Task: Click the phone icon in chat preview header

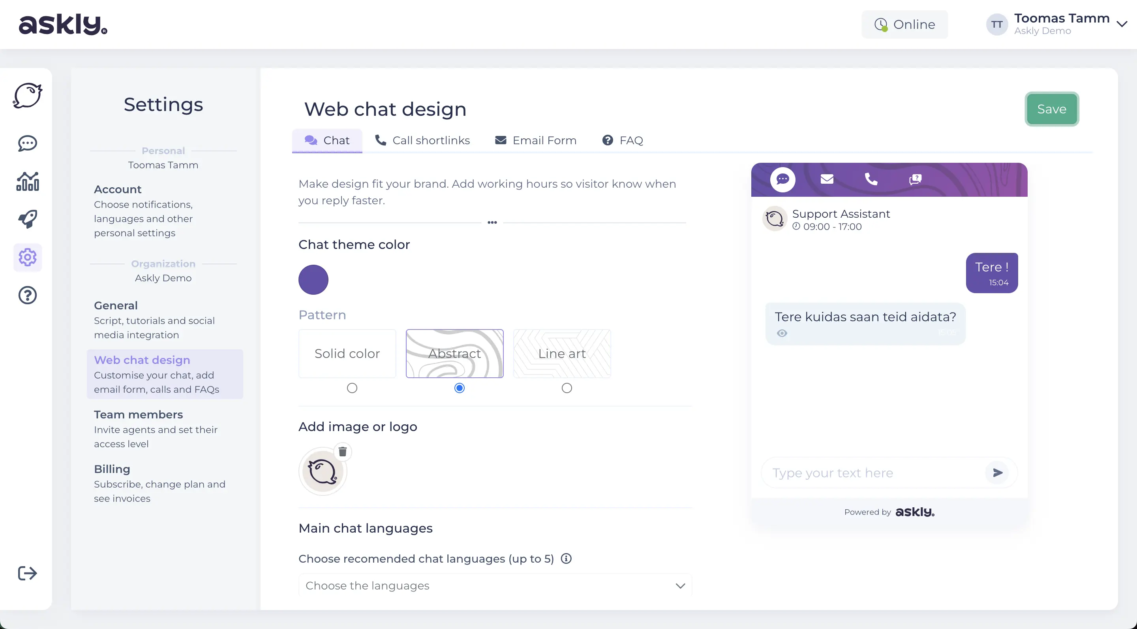Action: 871,179
